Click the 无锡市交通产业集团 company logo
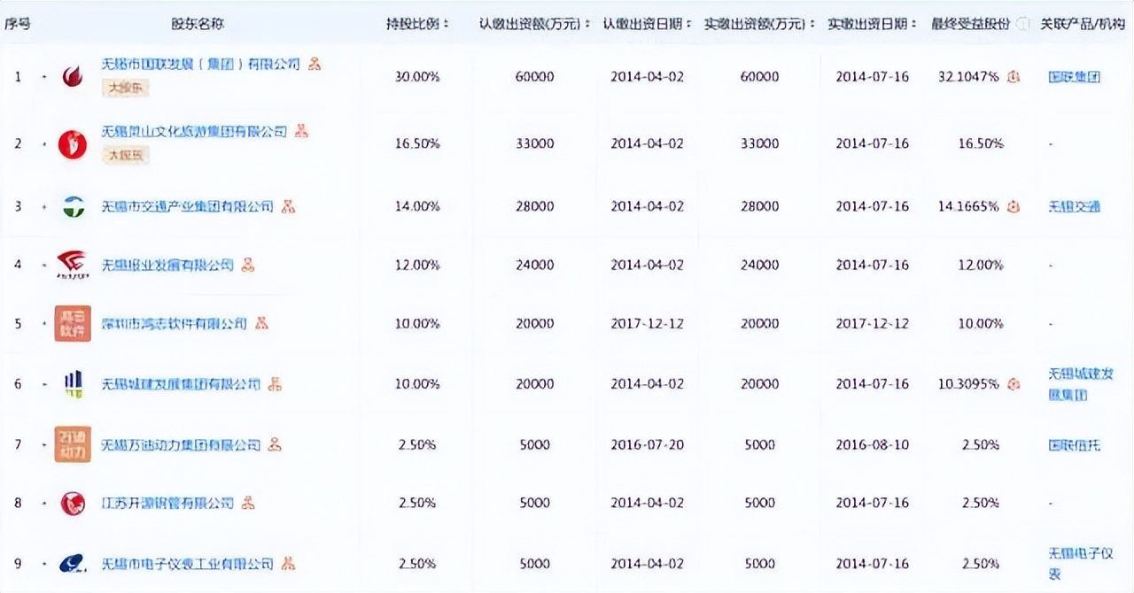1134x593 pixels. [71, 206]
